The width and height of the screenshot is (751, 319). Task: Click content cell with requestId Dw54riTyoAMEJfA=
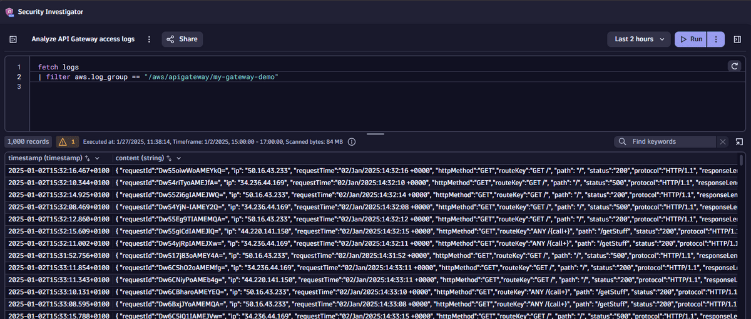click(x=425, y=182)
